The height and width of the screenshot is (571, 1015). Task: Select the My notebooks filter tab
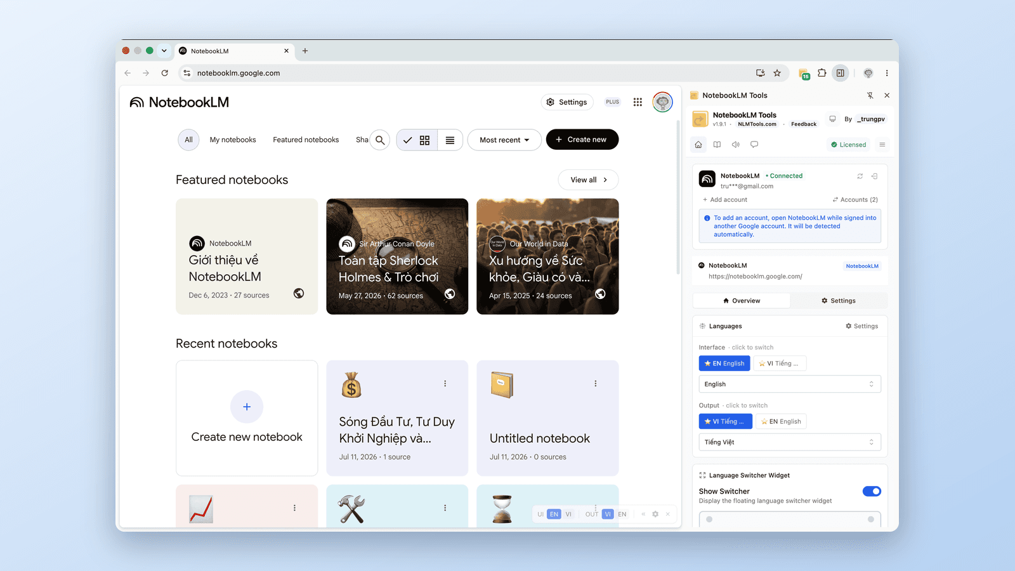(233, 140)
